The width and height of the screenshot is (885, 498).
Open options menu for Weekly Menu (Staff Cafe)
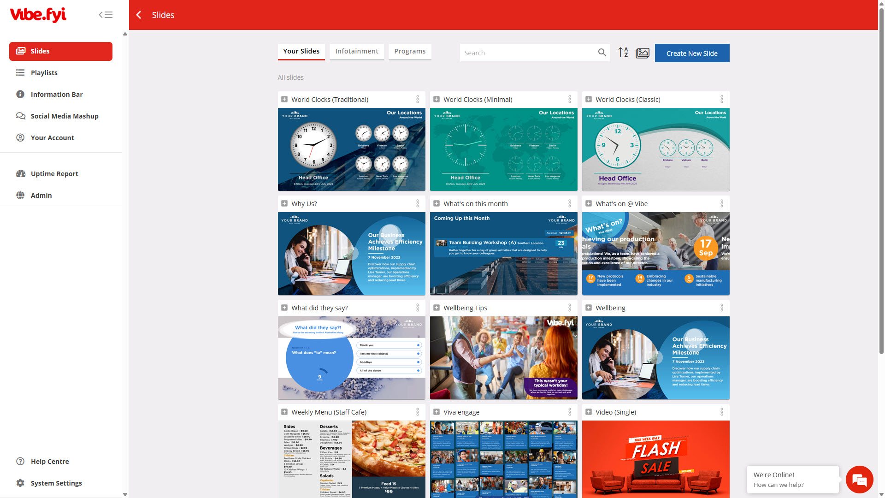[418, 412]
